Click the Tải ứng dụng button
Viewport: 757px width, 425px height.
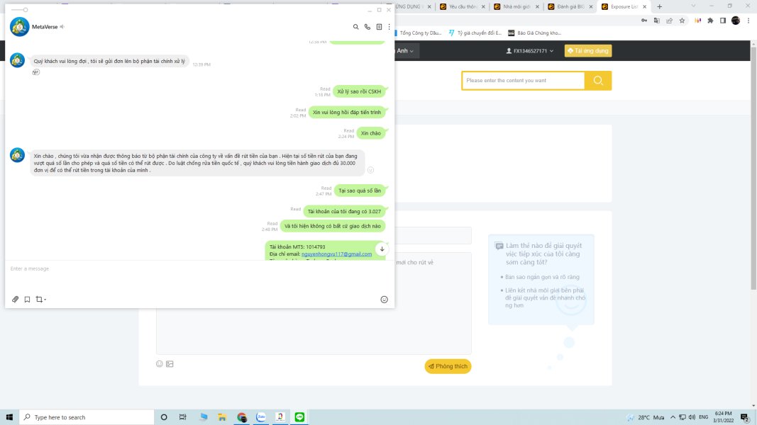(588, 50)
